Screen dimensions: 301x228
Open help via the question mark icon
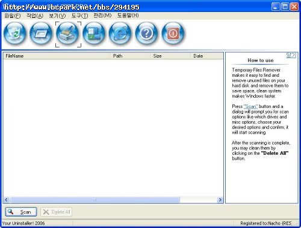[146, 33]
